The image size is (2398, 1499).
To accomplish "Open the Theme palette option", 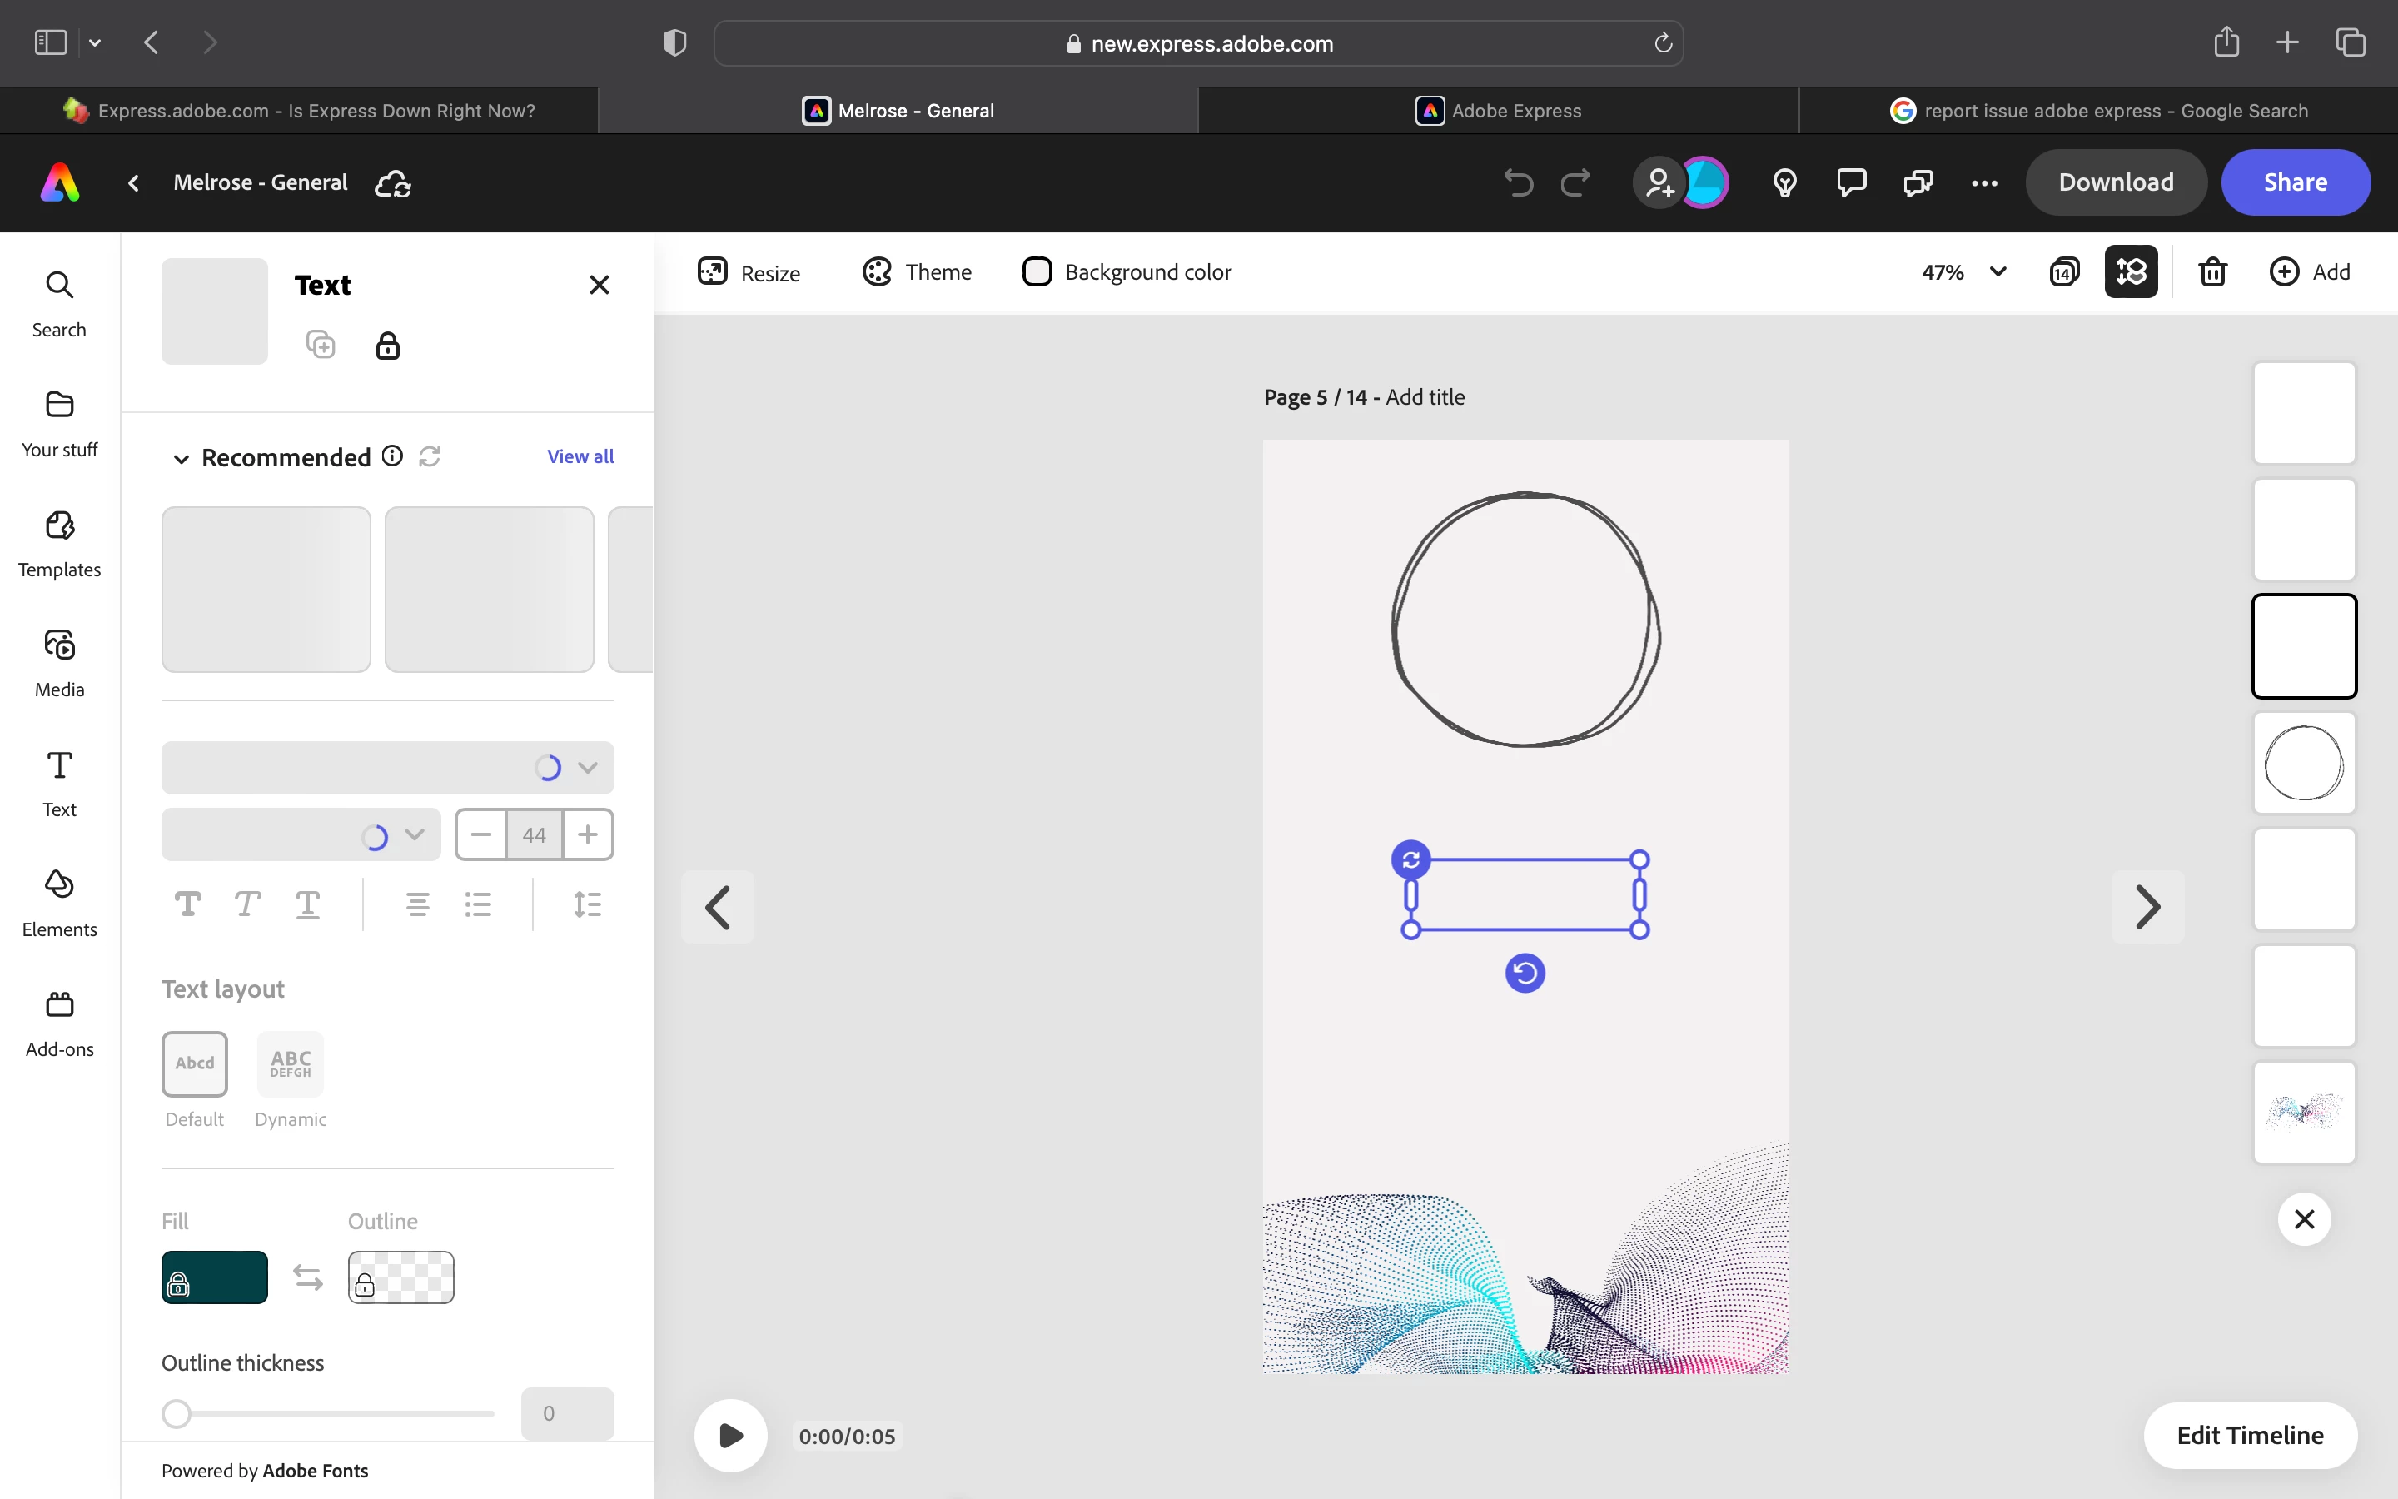I will [x=917, y=271].
